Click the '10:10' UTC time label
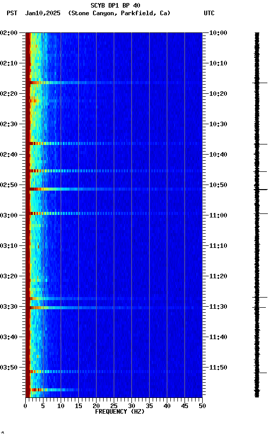The width and height of the screenshot is (279, 438). click(218, 63)
